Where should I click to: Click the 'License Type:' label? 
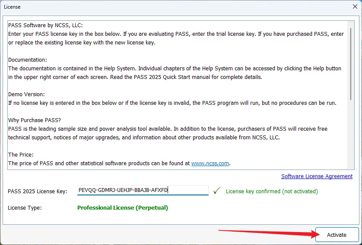tap(25, 207)
